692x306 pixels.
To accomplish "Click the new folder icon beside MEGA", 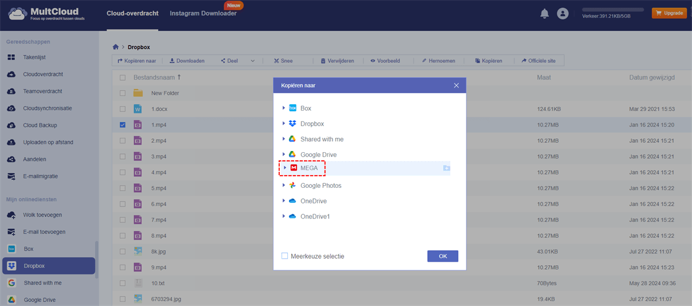I will click(446, 168).
